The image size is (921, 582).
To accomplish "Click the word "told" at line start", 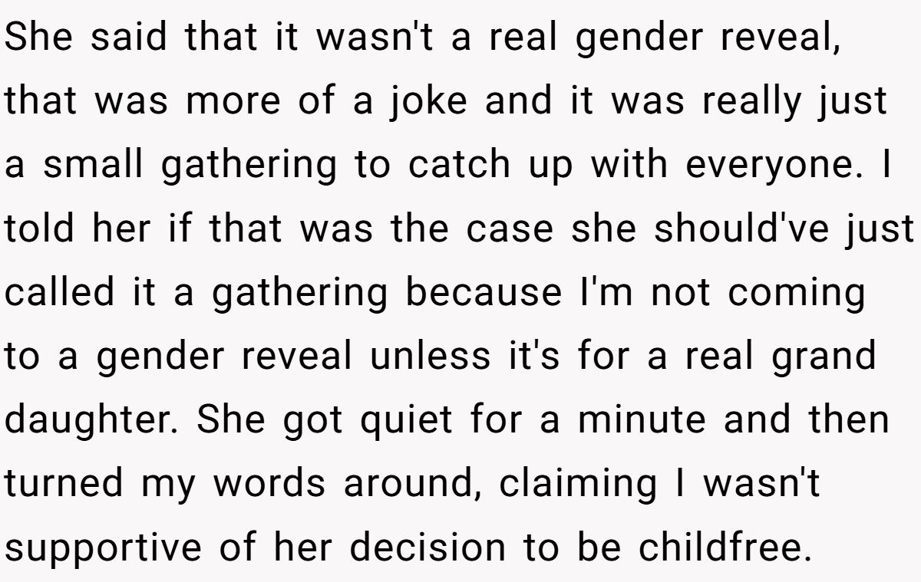I will coord(44,229).
